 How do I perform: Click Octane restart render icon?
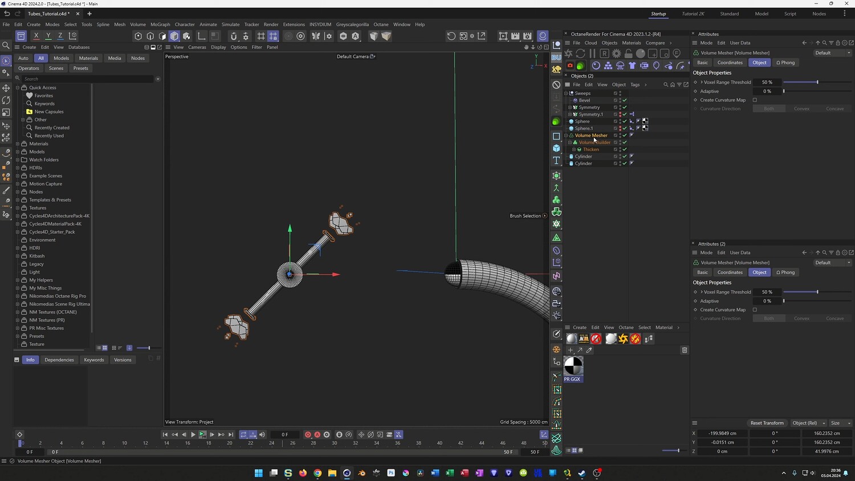580,54
